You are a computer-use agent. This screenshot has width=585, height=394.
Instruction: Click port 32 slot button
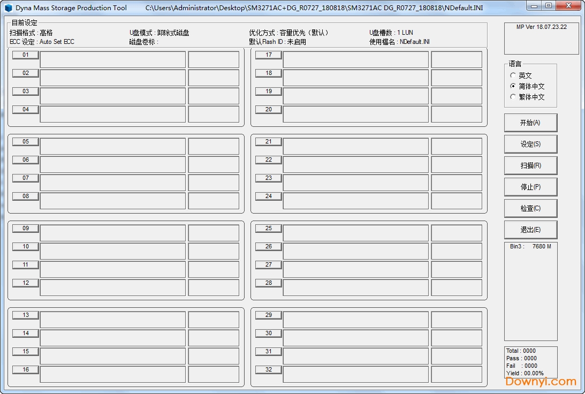point(269,370)
